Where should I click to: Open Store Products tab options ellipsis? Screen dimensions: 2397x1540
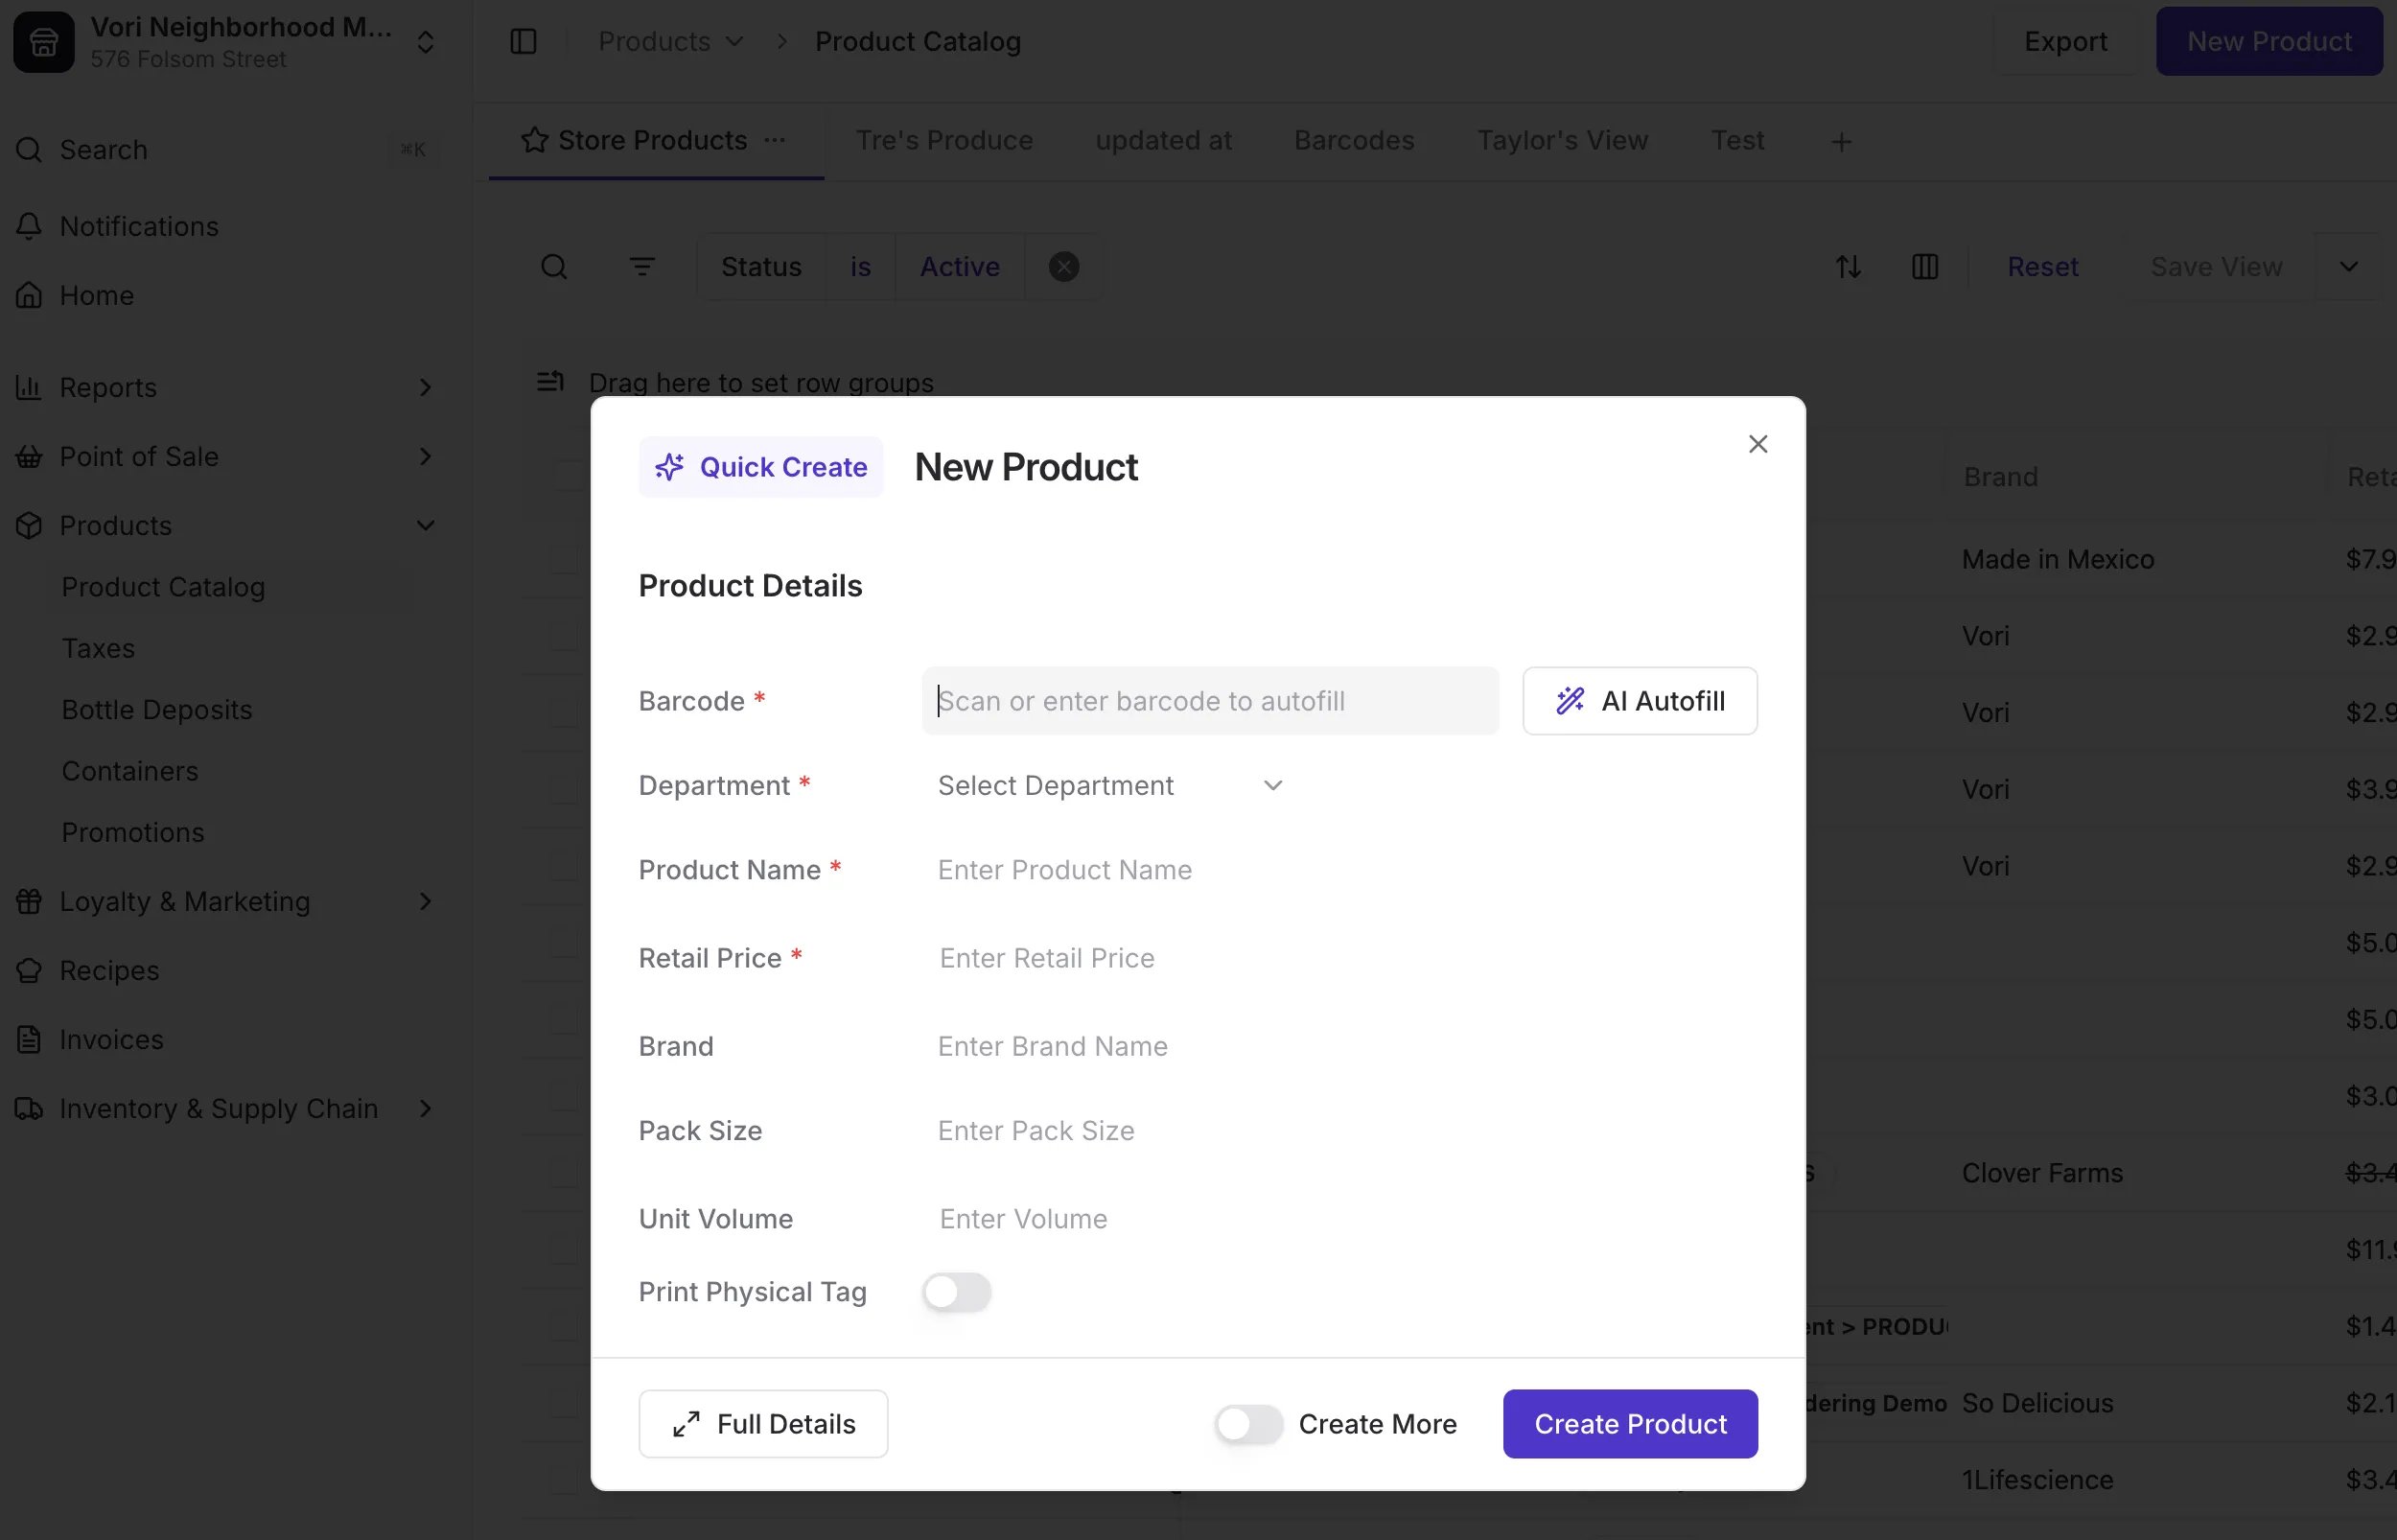click(x=775, y=140)
